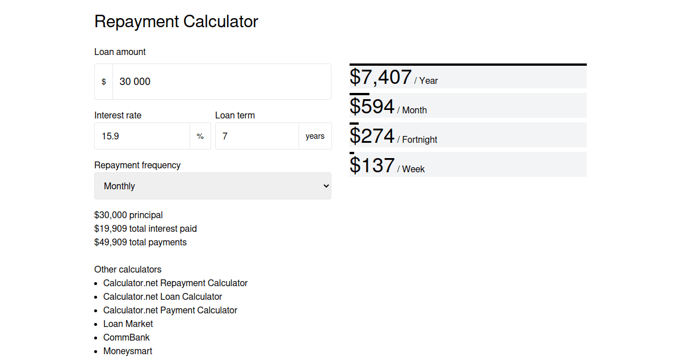681x357 pixels.
Task: Open the Calculator.net Loan Calculator link
Action: click(162, 296)
